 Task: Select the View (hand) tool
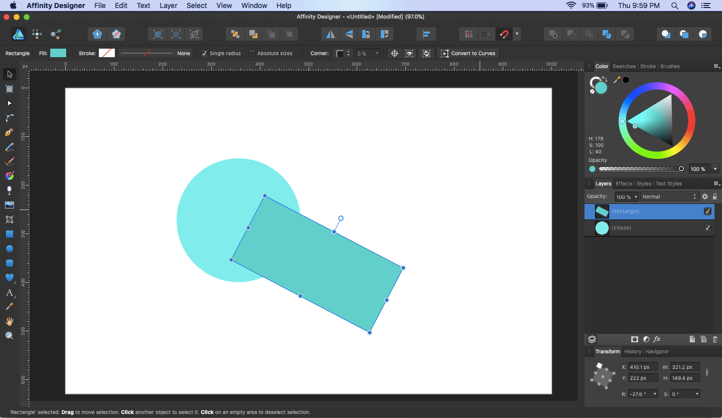[9, 321]
